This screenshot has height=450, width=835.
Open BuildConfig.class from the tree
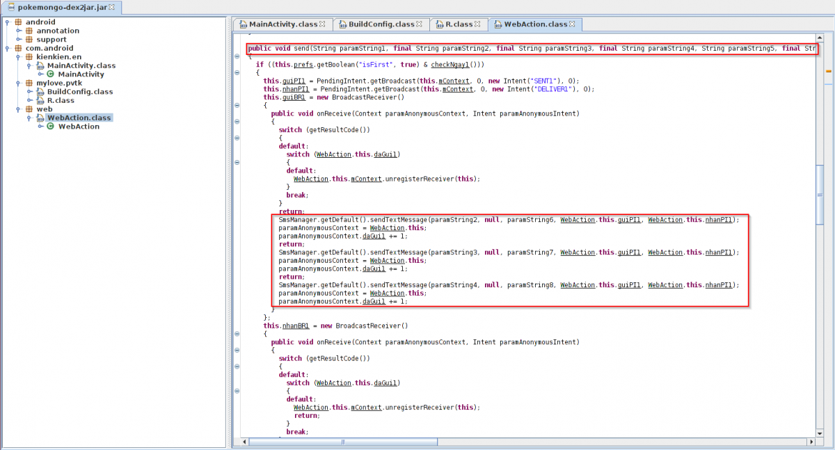click(x=79, y=92)
